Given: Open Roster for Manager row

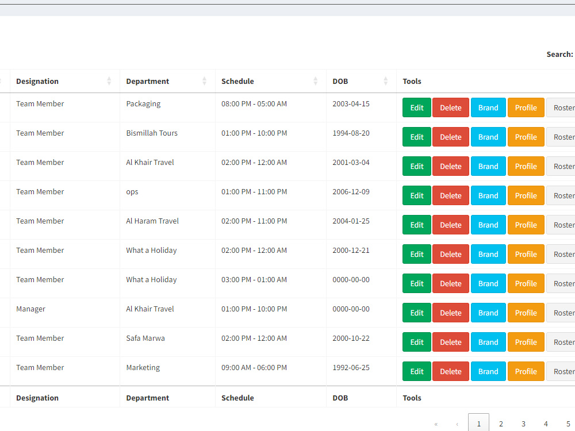Looking at the screenshot, I should click(x=561, y=313).
